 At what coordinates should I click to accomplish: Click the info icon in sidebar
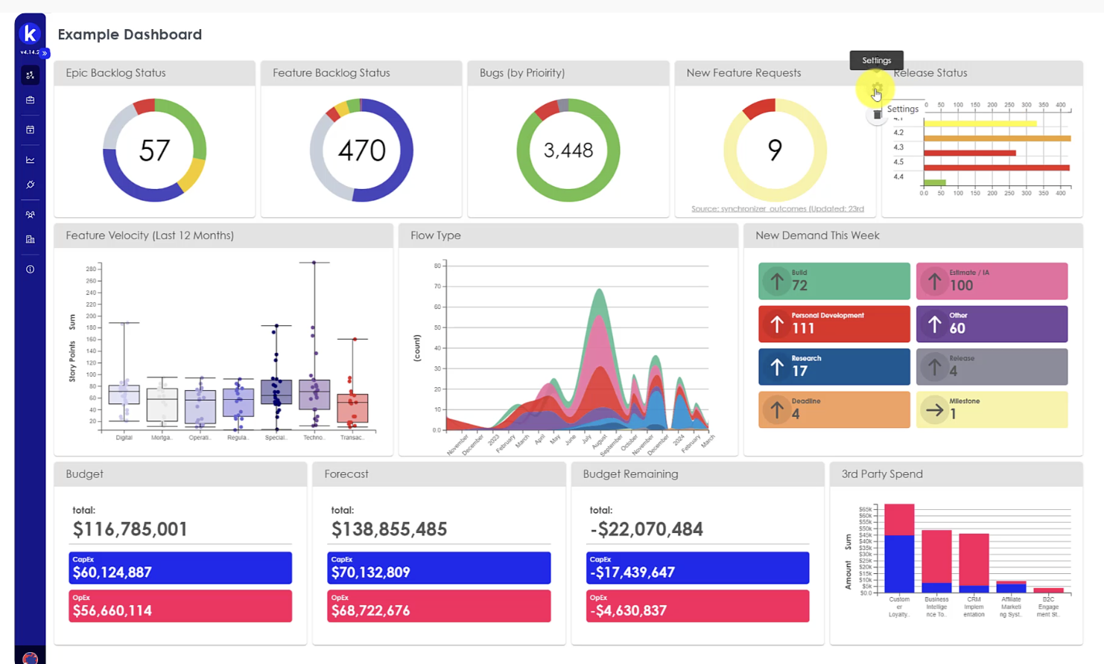click(30, 269)
